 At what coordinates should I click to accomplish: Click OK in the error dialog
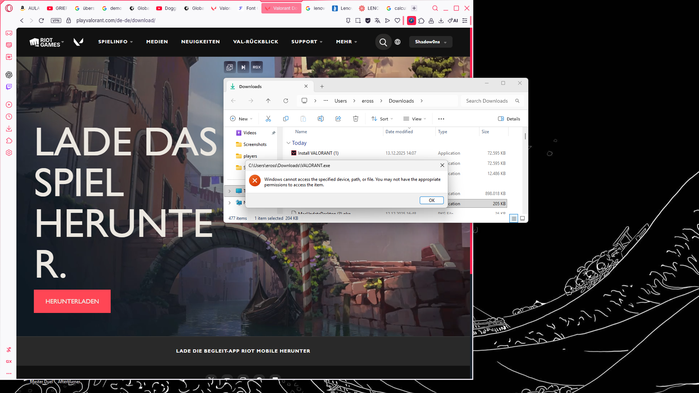click(431, 201)
